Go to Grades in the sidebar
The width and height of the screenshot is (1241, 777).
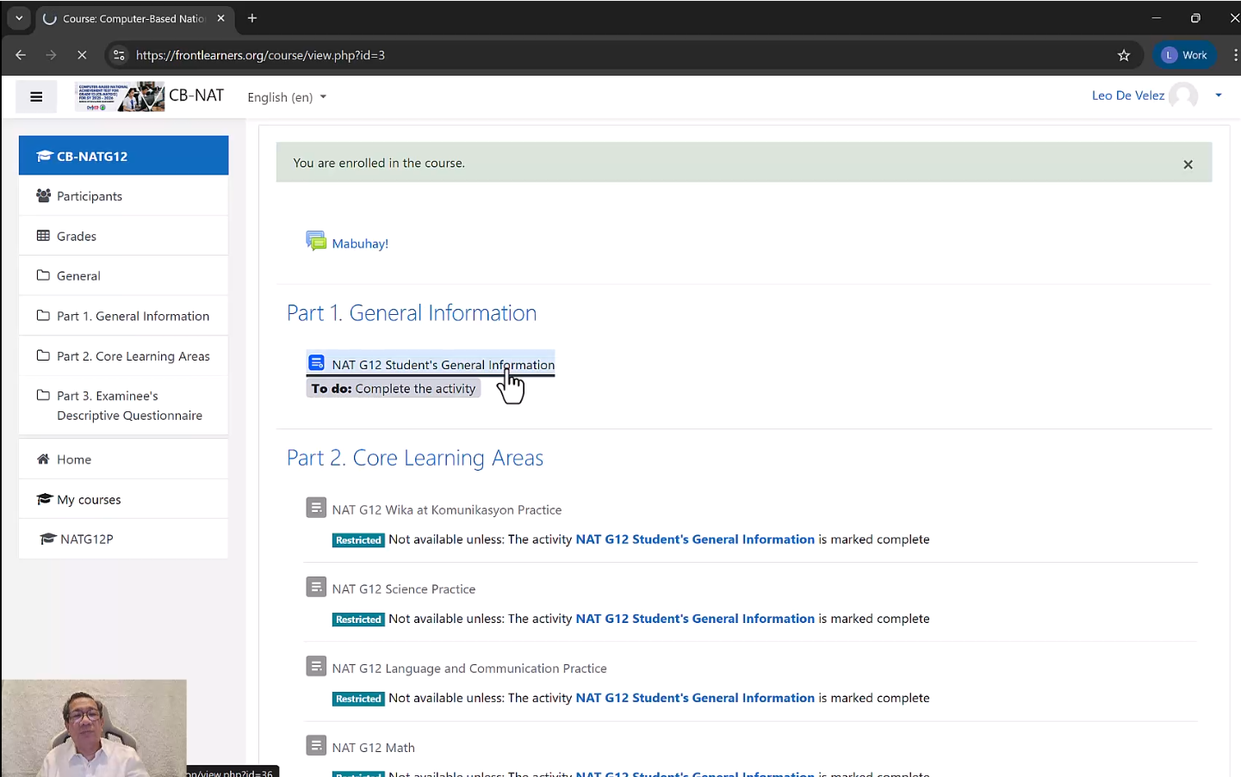pos(77,236)
